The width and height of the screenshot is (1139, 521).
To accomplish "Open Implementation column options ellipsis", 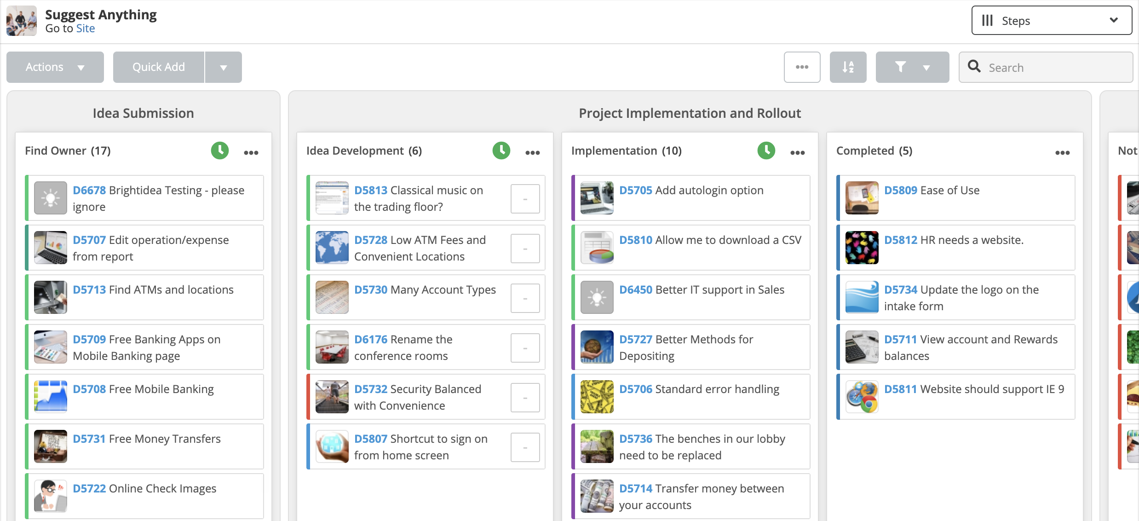I will [798, 152].
